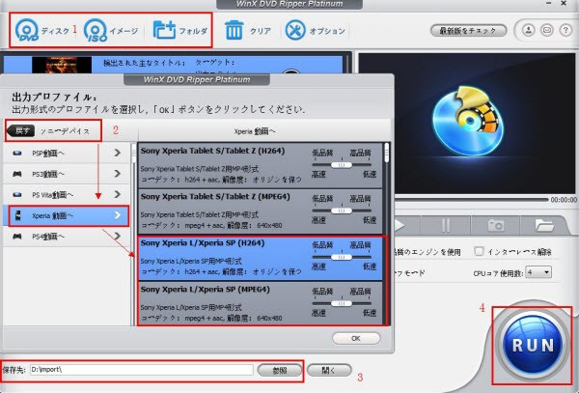
Task: Click the 最新版をチェック button
Action: click(468, 31)
